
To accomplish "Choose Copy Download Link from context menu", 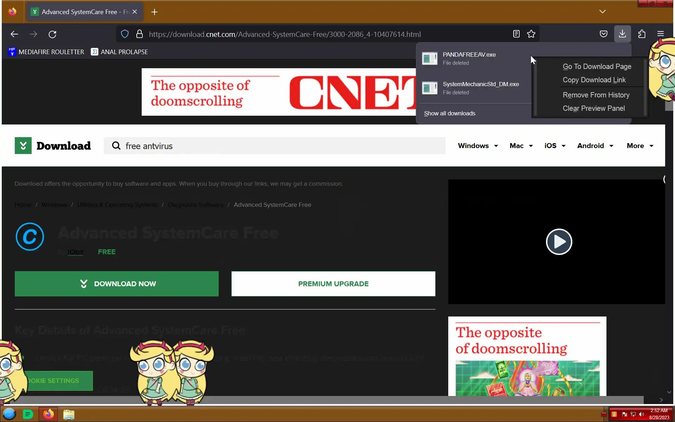I will click(x=594, y=80).
